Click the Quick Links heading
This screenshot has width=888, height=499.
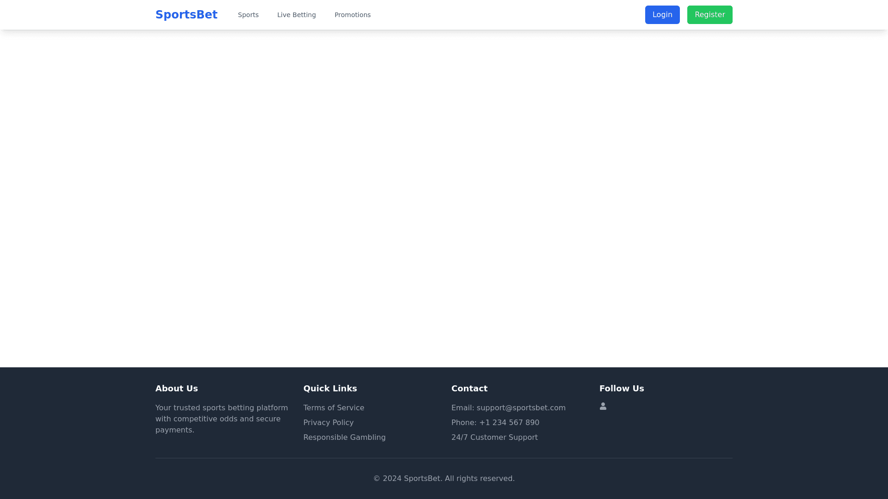coord(330,388)
